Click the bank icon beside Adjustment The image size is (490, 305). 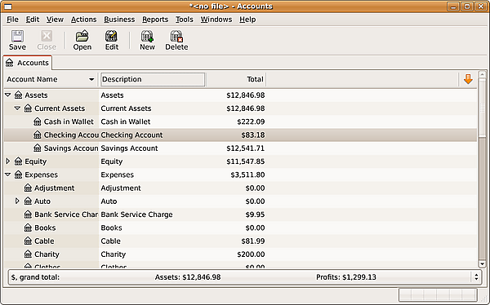click(x=28, y=188)
